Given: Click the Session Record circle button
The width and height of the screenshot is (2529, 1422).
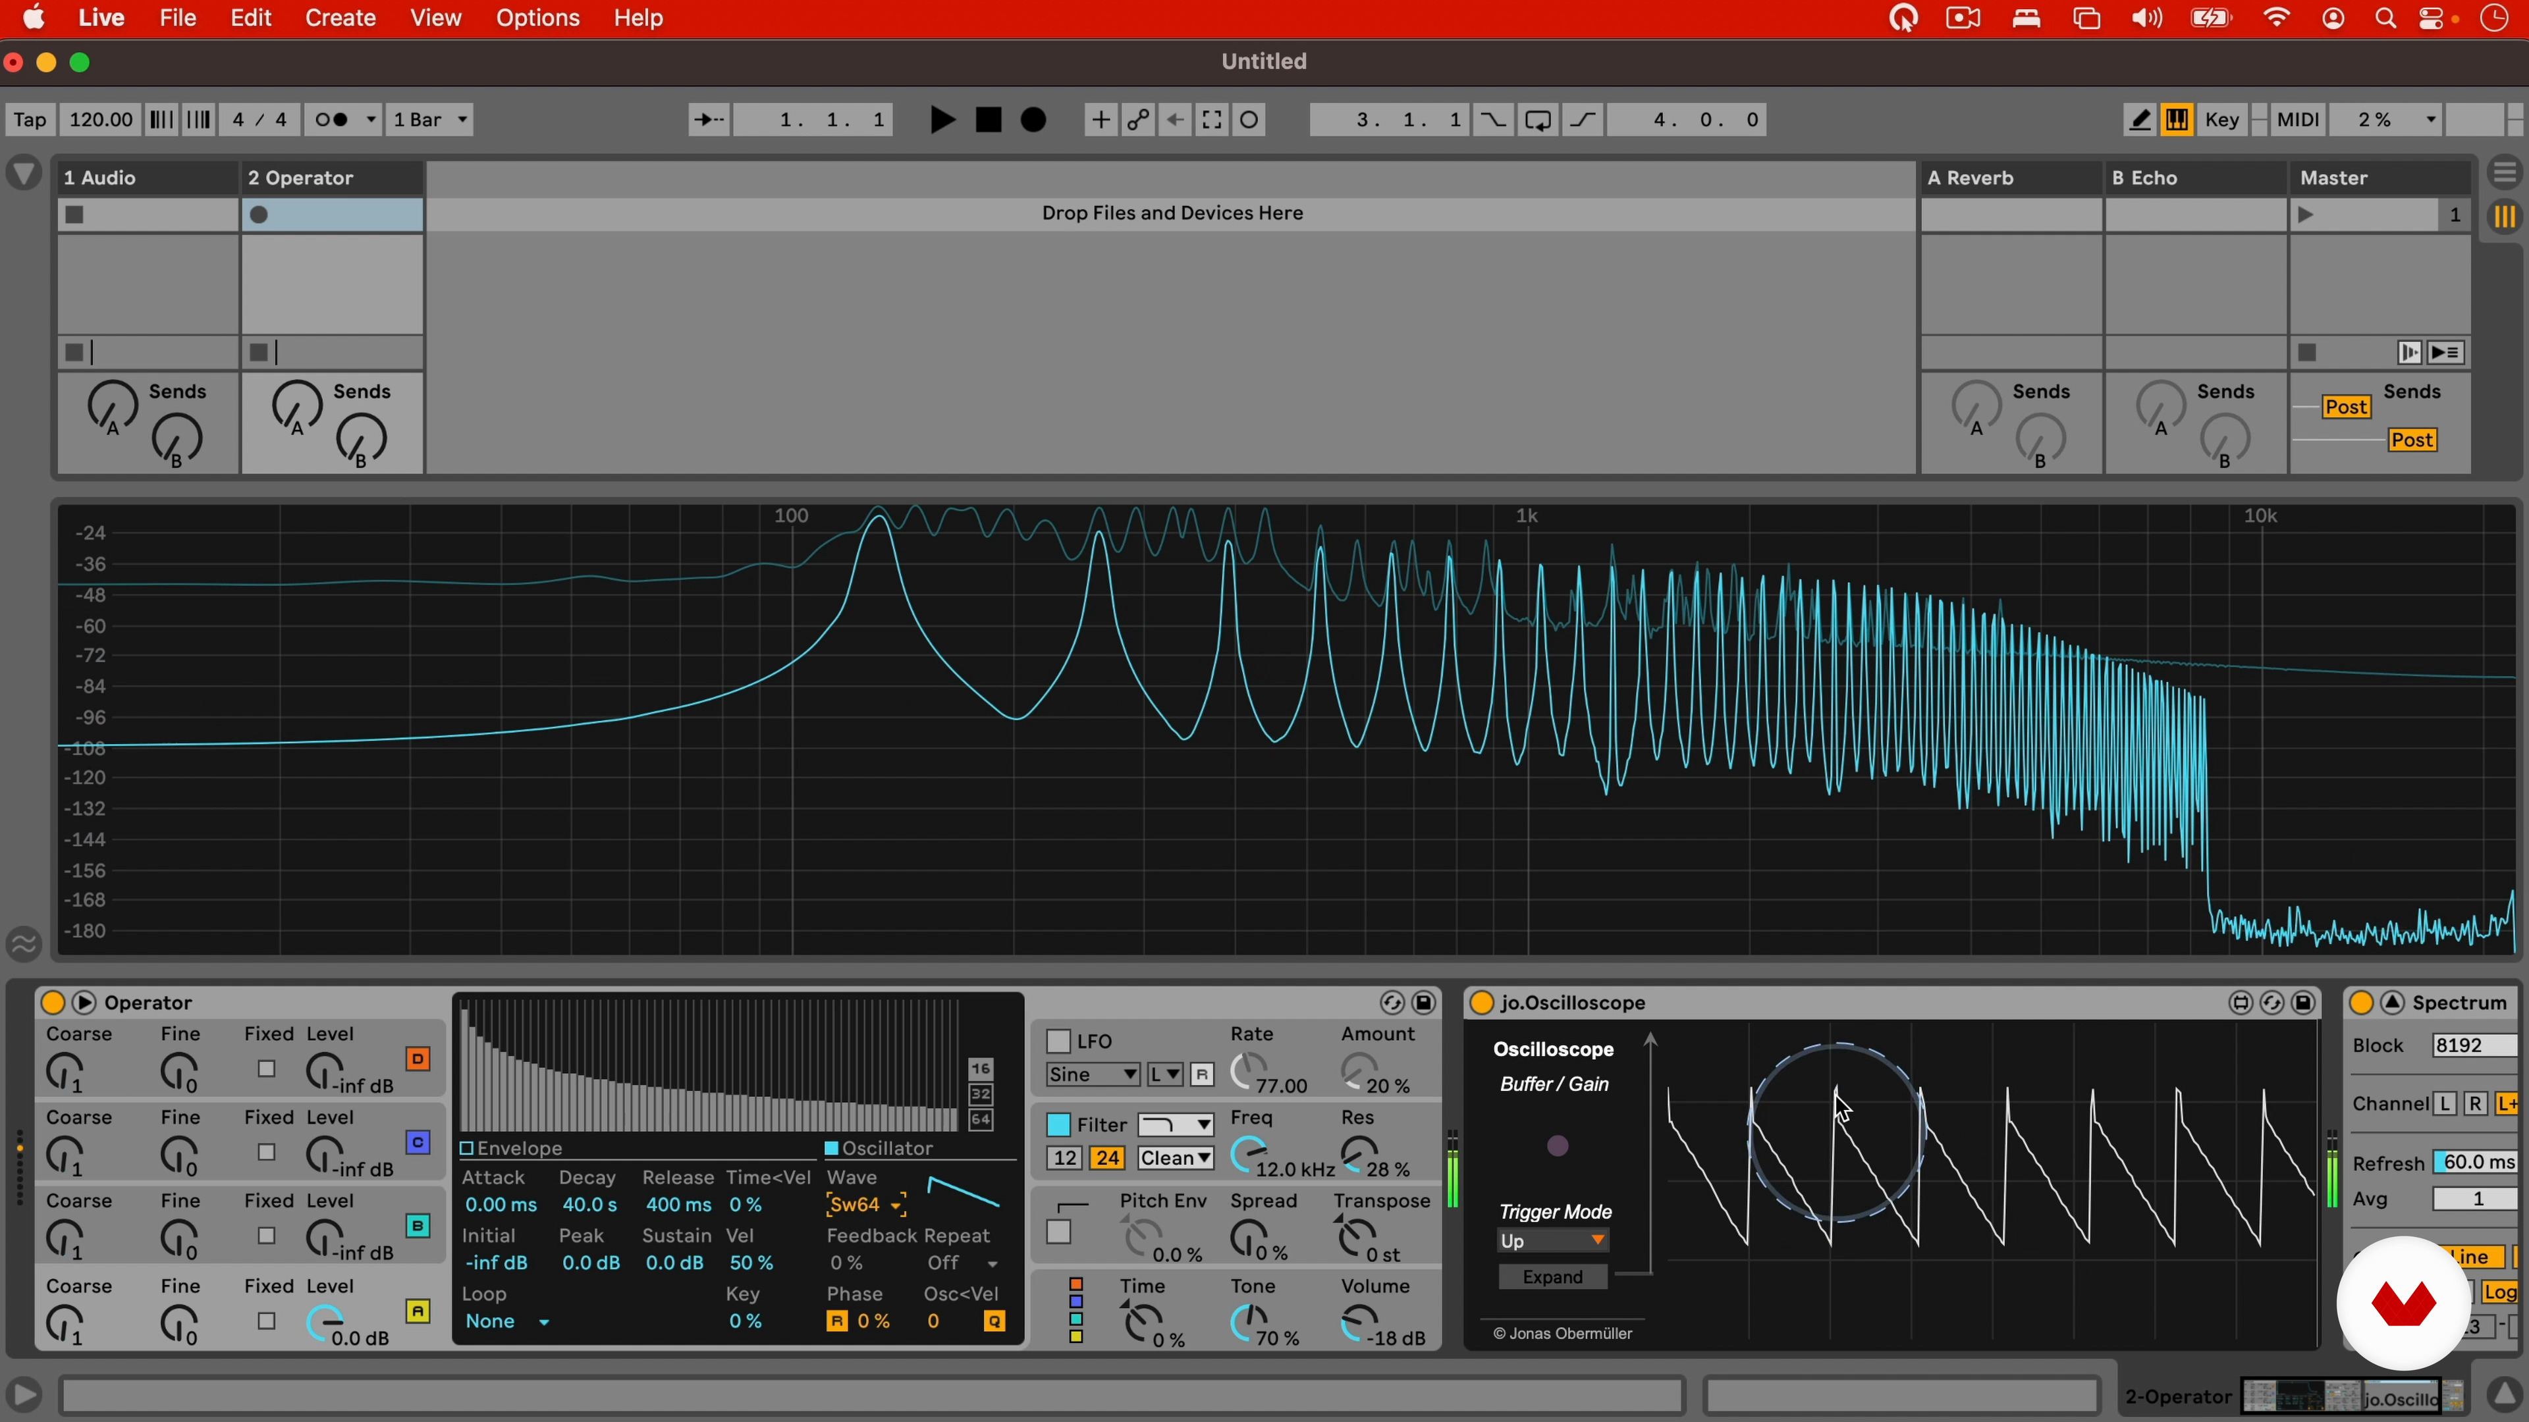Looking at the screenshot, I should [1249, 120].
